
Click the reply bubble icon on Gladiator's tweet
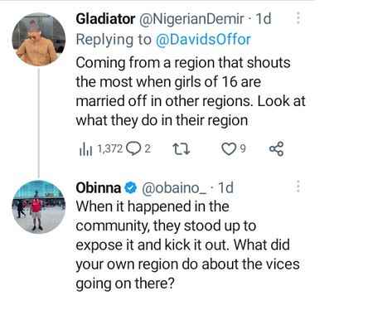[x=133, y=148]
